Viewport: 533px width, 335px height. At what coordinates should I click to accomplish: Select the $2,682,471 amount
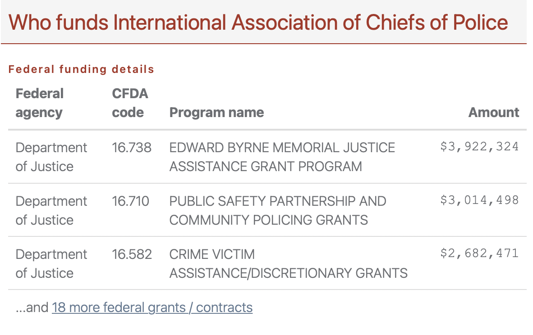pyautogui.click(x=479, y=253)
